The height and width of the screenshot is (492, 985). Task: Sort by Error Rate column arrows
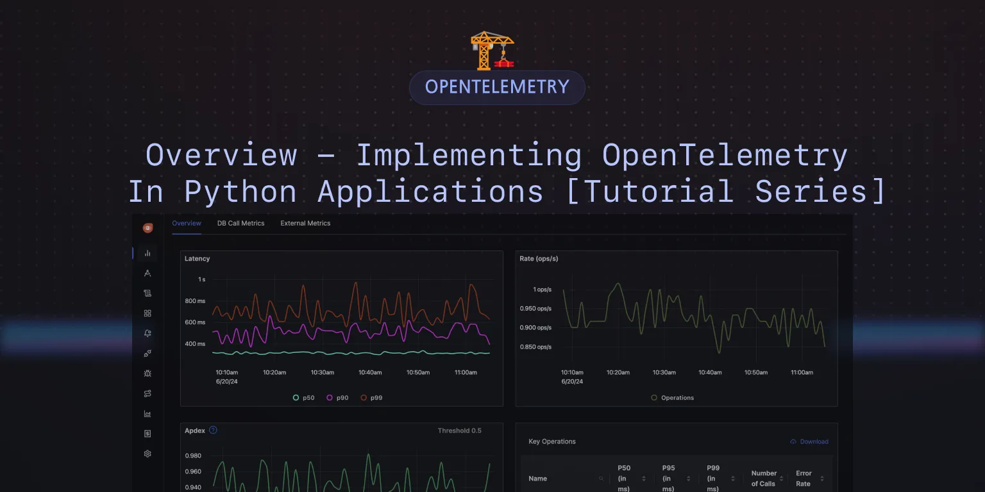click(x=822, y=479)
